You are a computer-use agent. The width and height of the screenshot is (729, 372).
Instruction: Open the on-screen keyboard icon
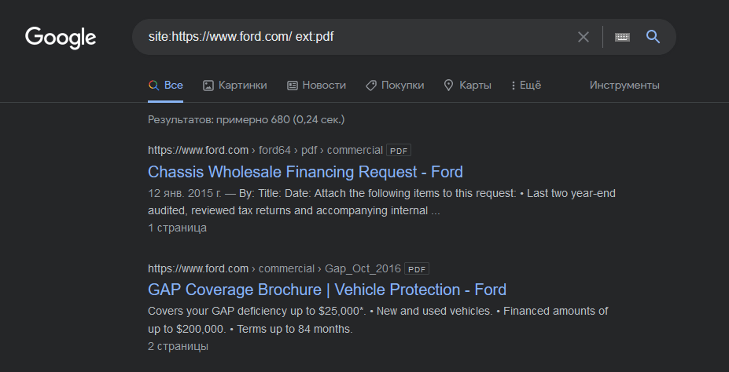tap(622, 37)
